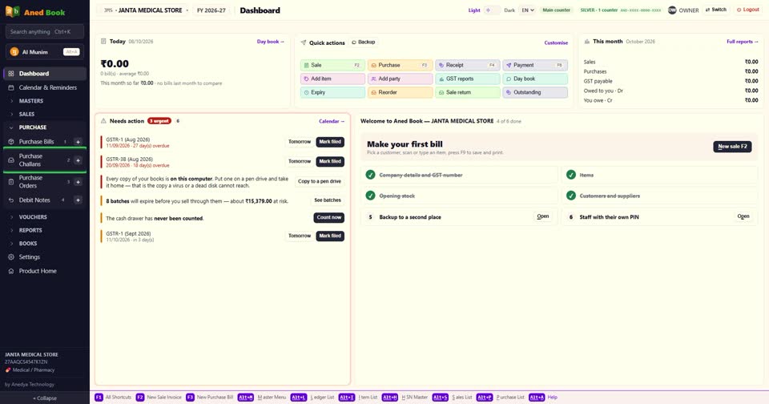Open the Day book link

click(270, 42)
